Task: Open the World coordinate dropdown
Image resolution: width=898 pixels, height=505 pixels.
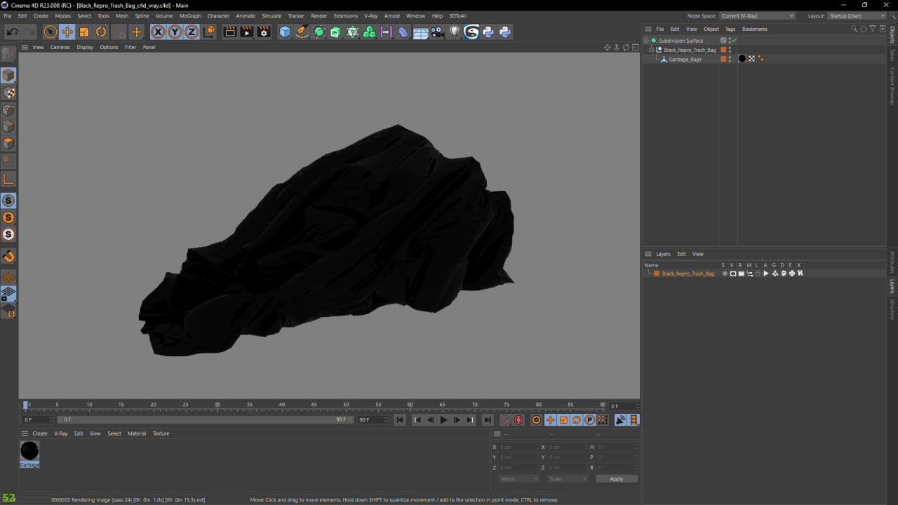Action: coord(518,479)
